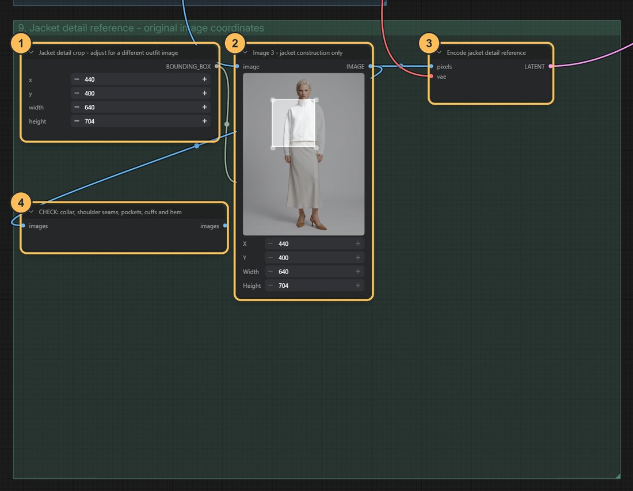633x491 pixels.
Task: Click the image input port on Image 3 node
Action: [x=237, y=66]
